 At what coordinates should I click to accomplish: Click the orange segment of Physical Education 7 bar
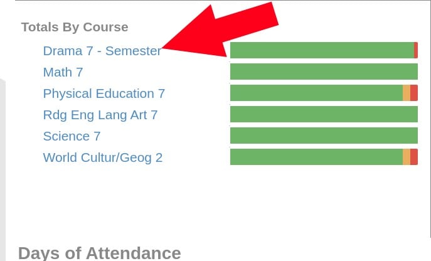coord(407,93)
